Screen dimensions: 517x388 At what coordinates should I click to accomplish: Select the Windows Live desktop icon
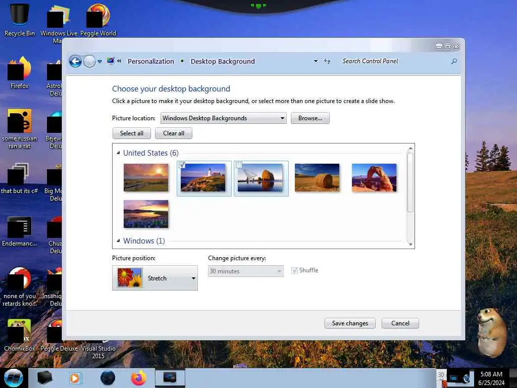[x=59, y=23]
